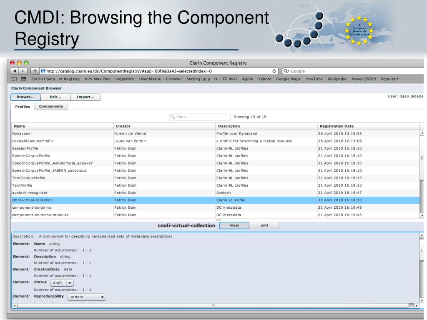Open Setting up p...rs - TG Wiki bookmark
The height and width of the screenshot is (320, 427).
pyautogui.click(x=211, y=79)
